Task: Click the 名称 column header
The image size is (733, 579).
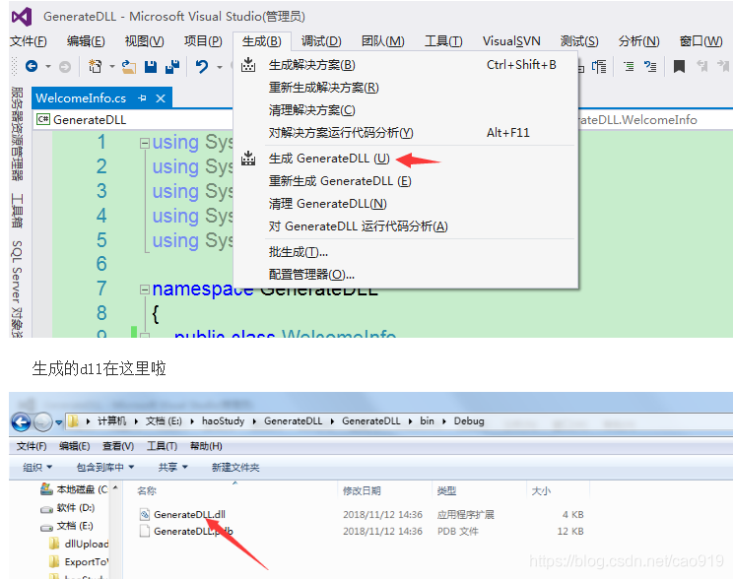Action: pyautogui.click(x=147, y=490)
